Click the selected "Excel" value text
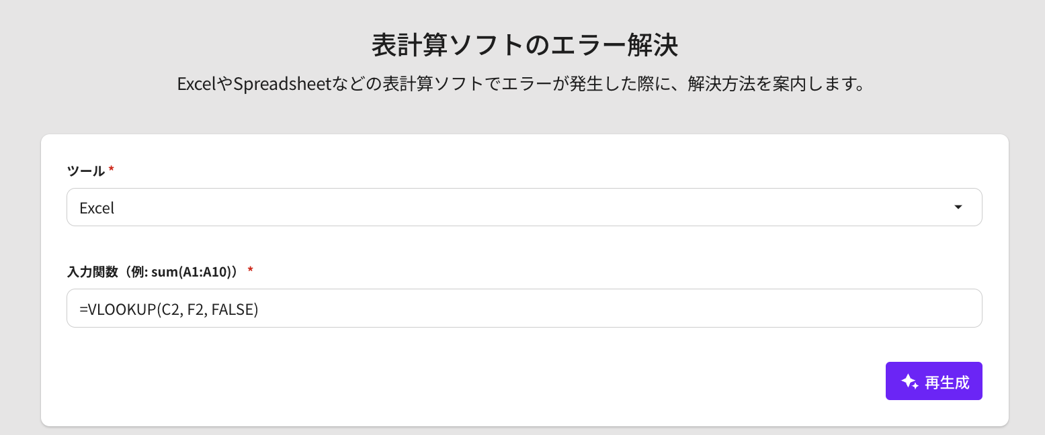This screenshot has height=435, width=1045. (x=97, y=208)
